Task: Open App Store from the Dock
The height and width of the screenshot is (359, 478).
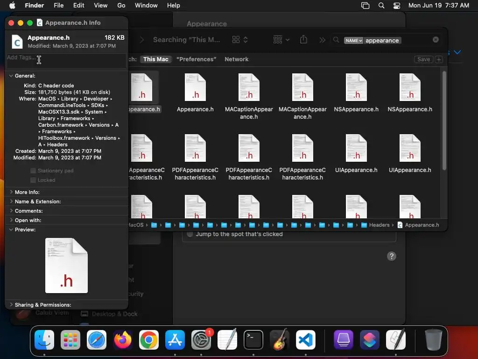Action: click(x=175, y=340)
